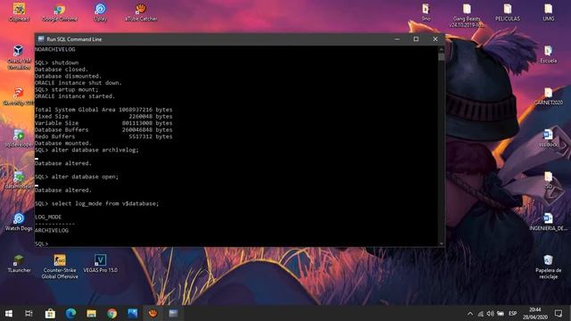This screenshot has height=321, width=571.
Task: Open the Windows Start menu
Action: click(x=9, y=313)
